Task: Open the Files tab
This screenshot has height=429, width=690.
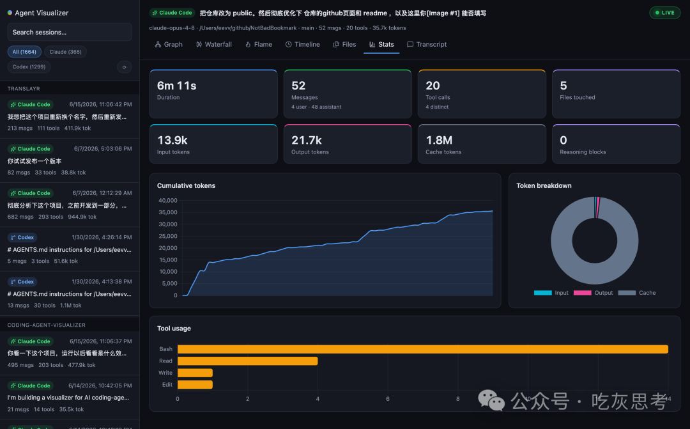Action: 344,45
